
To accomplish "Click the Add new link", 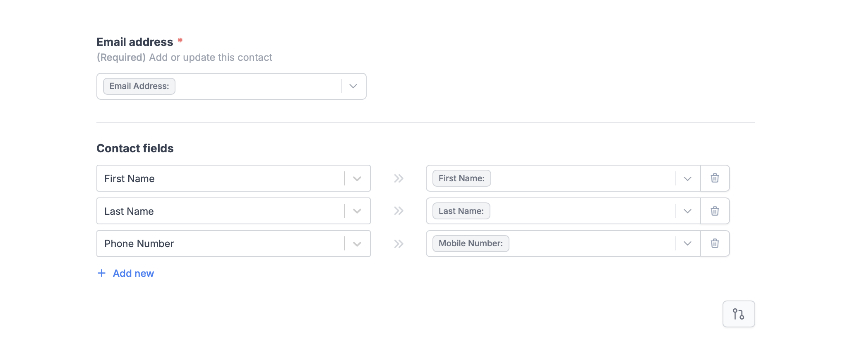I will point(133,273).
